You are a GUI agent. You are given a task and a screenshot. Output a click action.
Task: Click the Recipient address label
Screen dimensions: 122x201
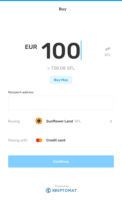coord(21,92)
